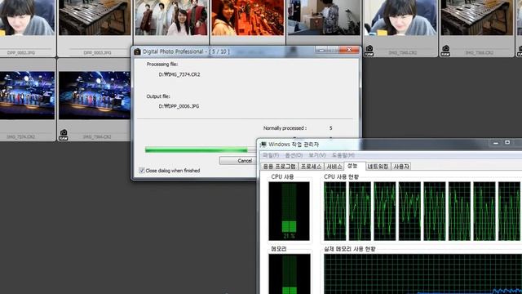The image size is (522, 294).
Task: Click the Windows Task Manager title bar icon
Action: 263,145
